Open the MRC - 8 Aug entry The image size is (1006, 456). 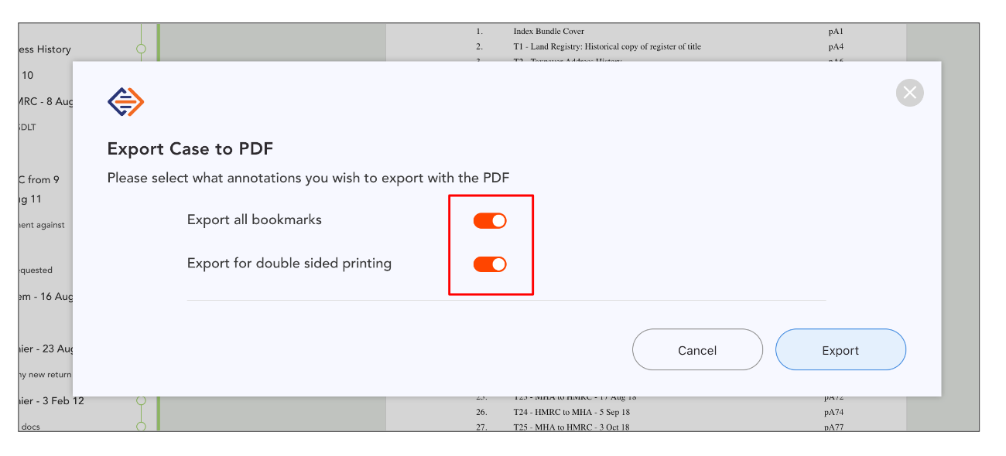pos(46,101)
